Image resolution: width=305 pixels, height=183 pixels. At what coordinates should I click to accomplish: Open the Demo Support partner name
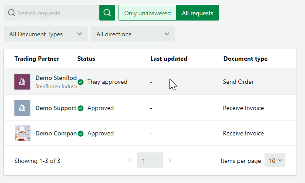[x=56, y=108]
